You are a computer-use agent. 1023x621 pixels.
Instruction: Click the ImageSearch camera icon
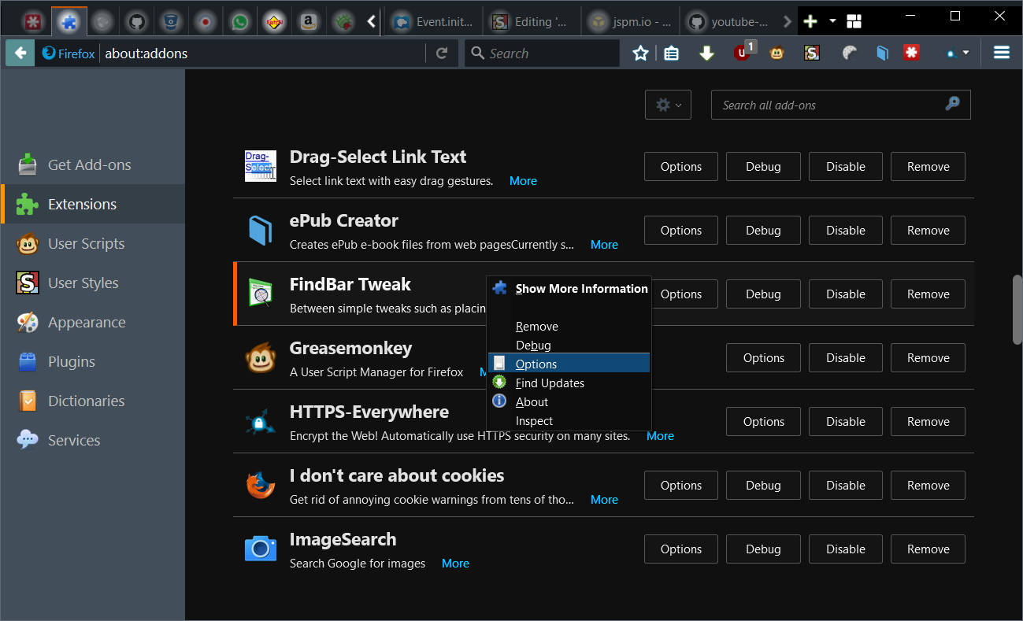click(260, 549)
